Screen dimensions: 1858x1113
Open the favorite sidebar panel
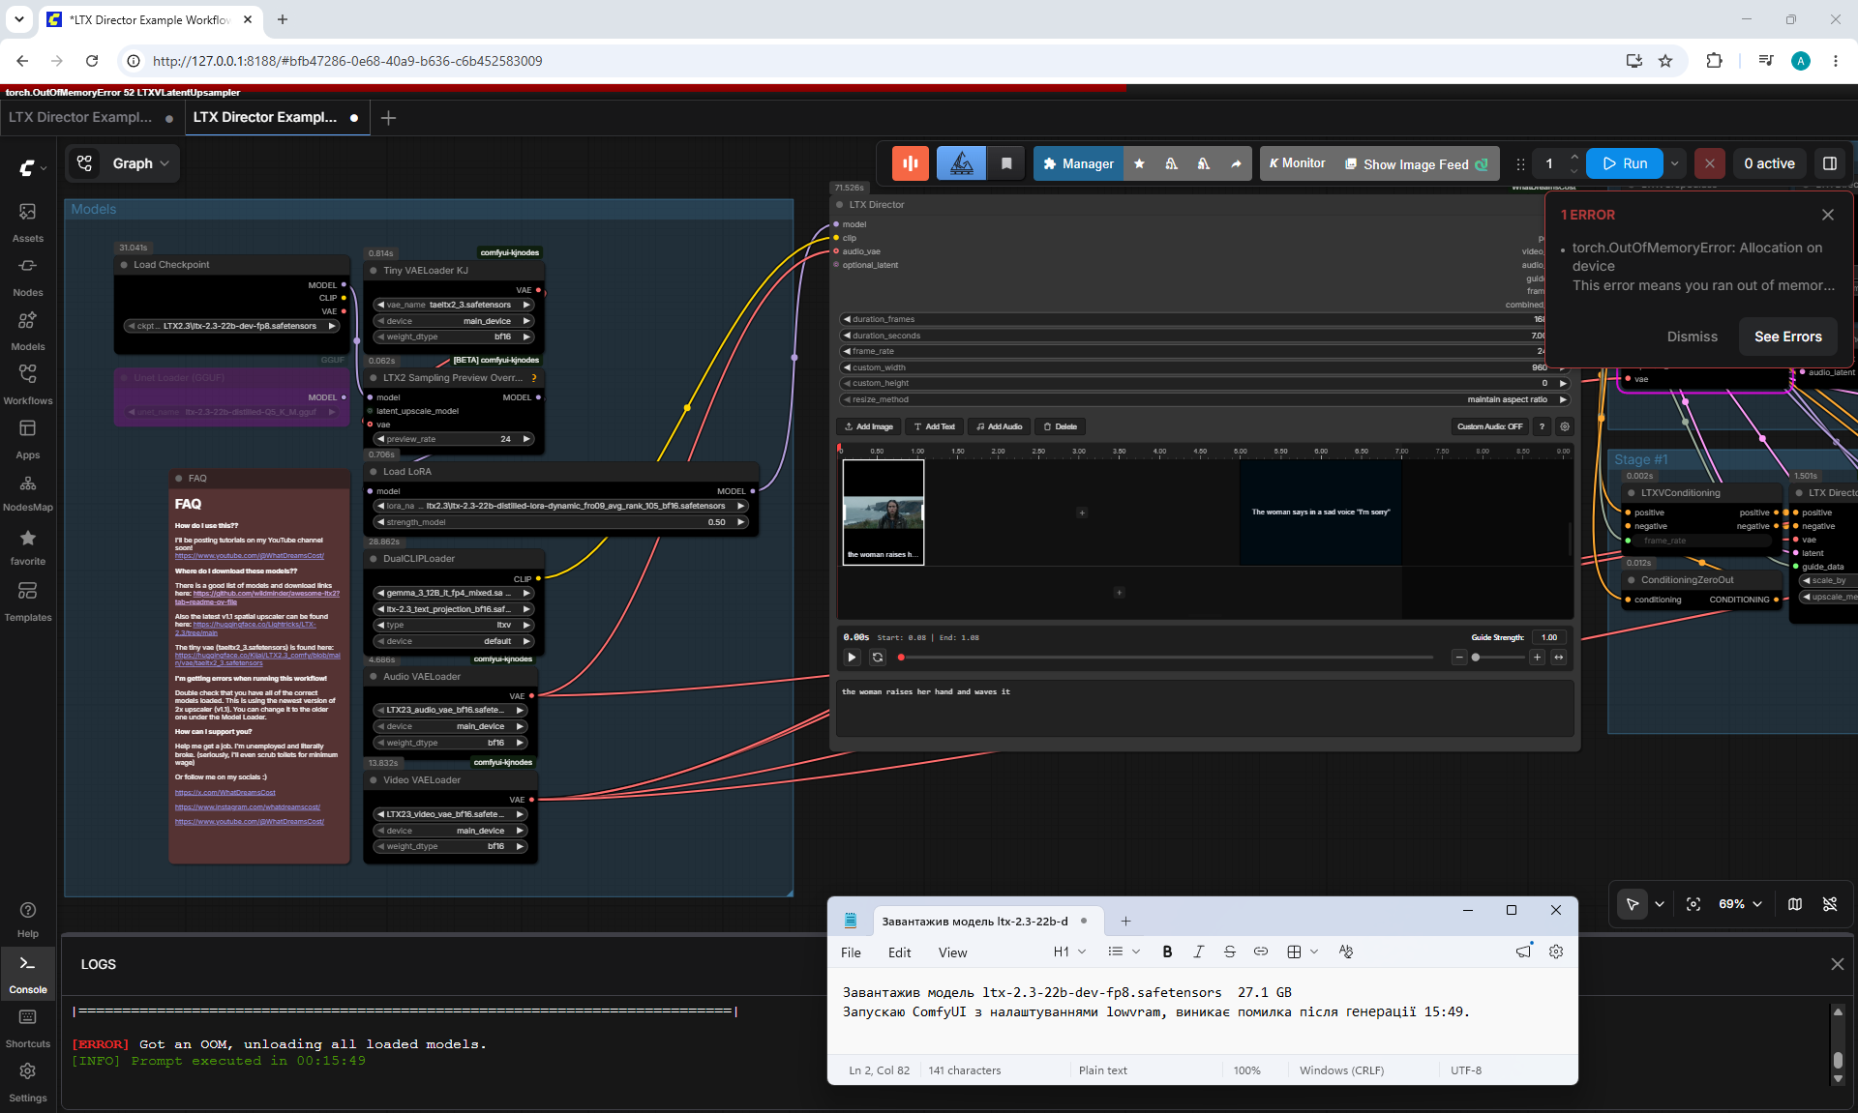[28, 546]
